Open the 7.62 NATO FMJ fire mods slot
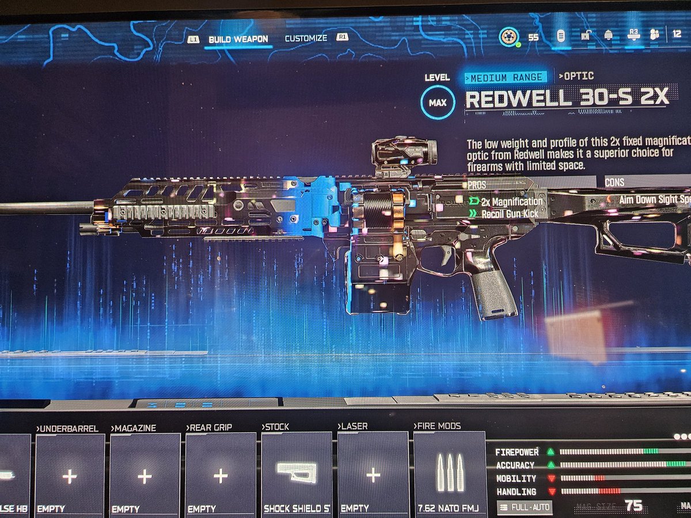The height and width of the screenshot is (518, 691). pyautogui.click(x=450, y=474)
